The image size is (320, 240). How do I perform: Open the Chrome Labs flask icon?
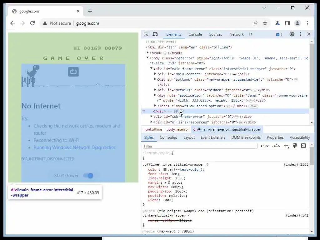coord(277,23)
